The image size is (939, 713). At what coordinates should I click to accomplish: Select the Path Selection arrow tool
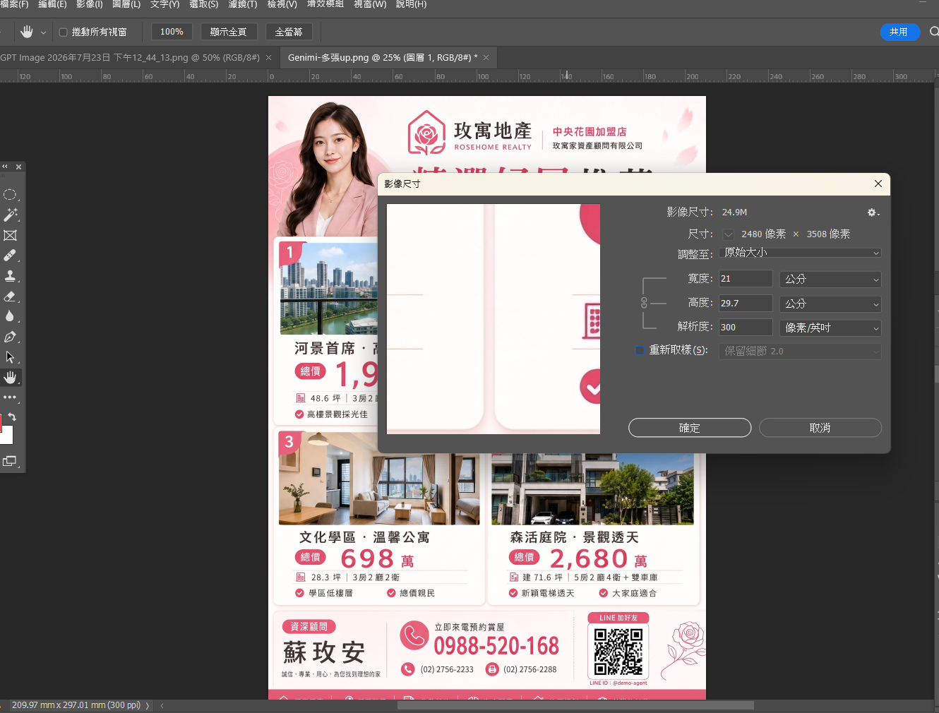coord(10,357)
